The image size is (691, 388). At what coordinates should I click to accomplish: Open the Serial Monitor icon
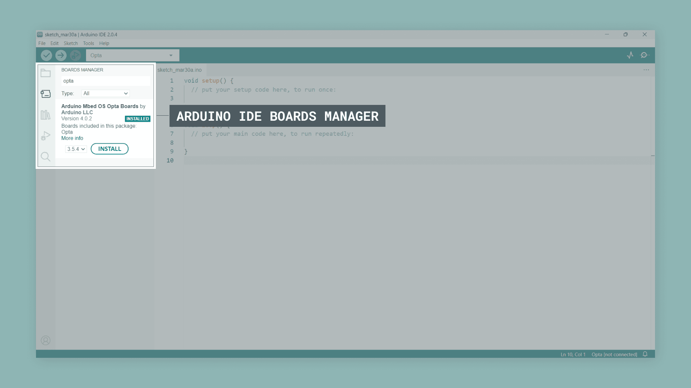[x=644, y=55]
